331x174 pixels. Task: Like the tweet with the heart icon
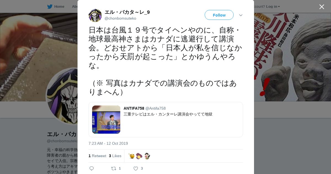point(136,168)
